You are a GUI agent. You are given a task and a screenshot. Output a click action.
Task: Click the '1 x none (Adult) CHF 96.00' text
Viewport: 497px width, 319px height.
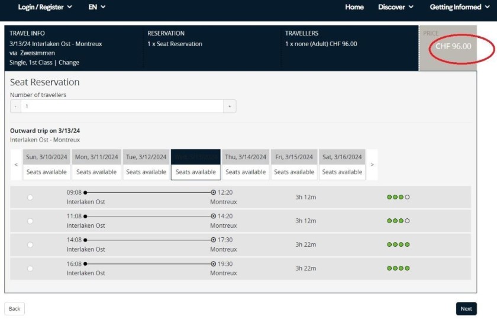coord(321,44)
